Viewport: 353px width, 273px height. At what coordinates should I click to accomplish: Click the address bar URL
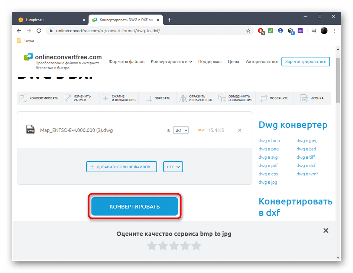pyautogui.click(x=108, y=31)
